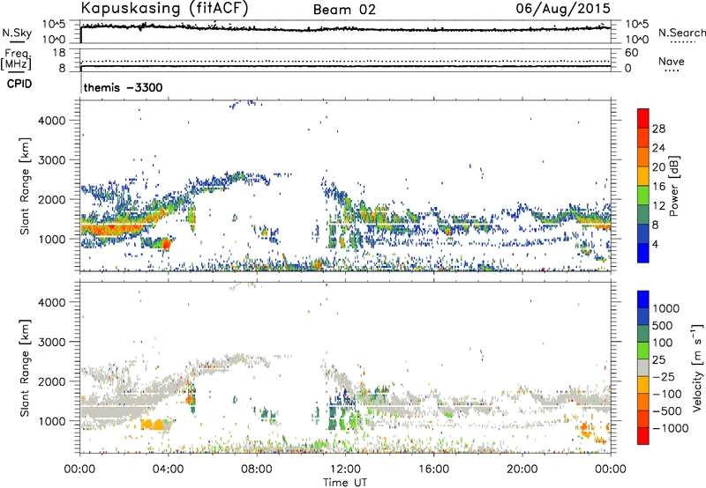Click the "Velocity [m s-1]" colorbar title
706x488 pixels.
(x=697, y=367)
